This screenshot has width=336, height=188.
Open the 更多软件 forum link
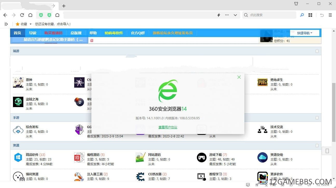coord(277,174)
